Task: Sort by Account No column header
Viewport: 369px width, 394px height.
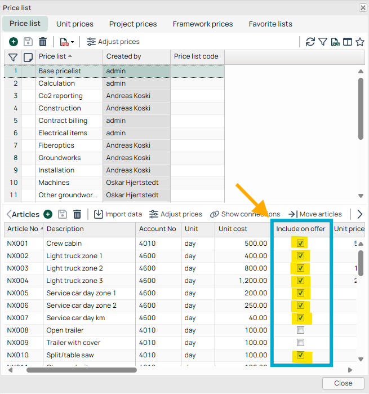Action: 158,229
